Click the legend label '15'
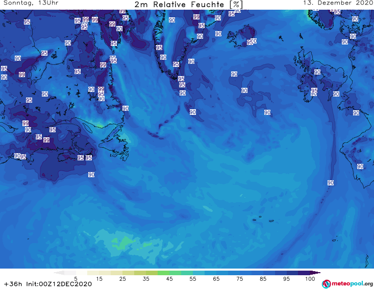The image size is (374, 289). pyautogui.click(x=99, y=279)
